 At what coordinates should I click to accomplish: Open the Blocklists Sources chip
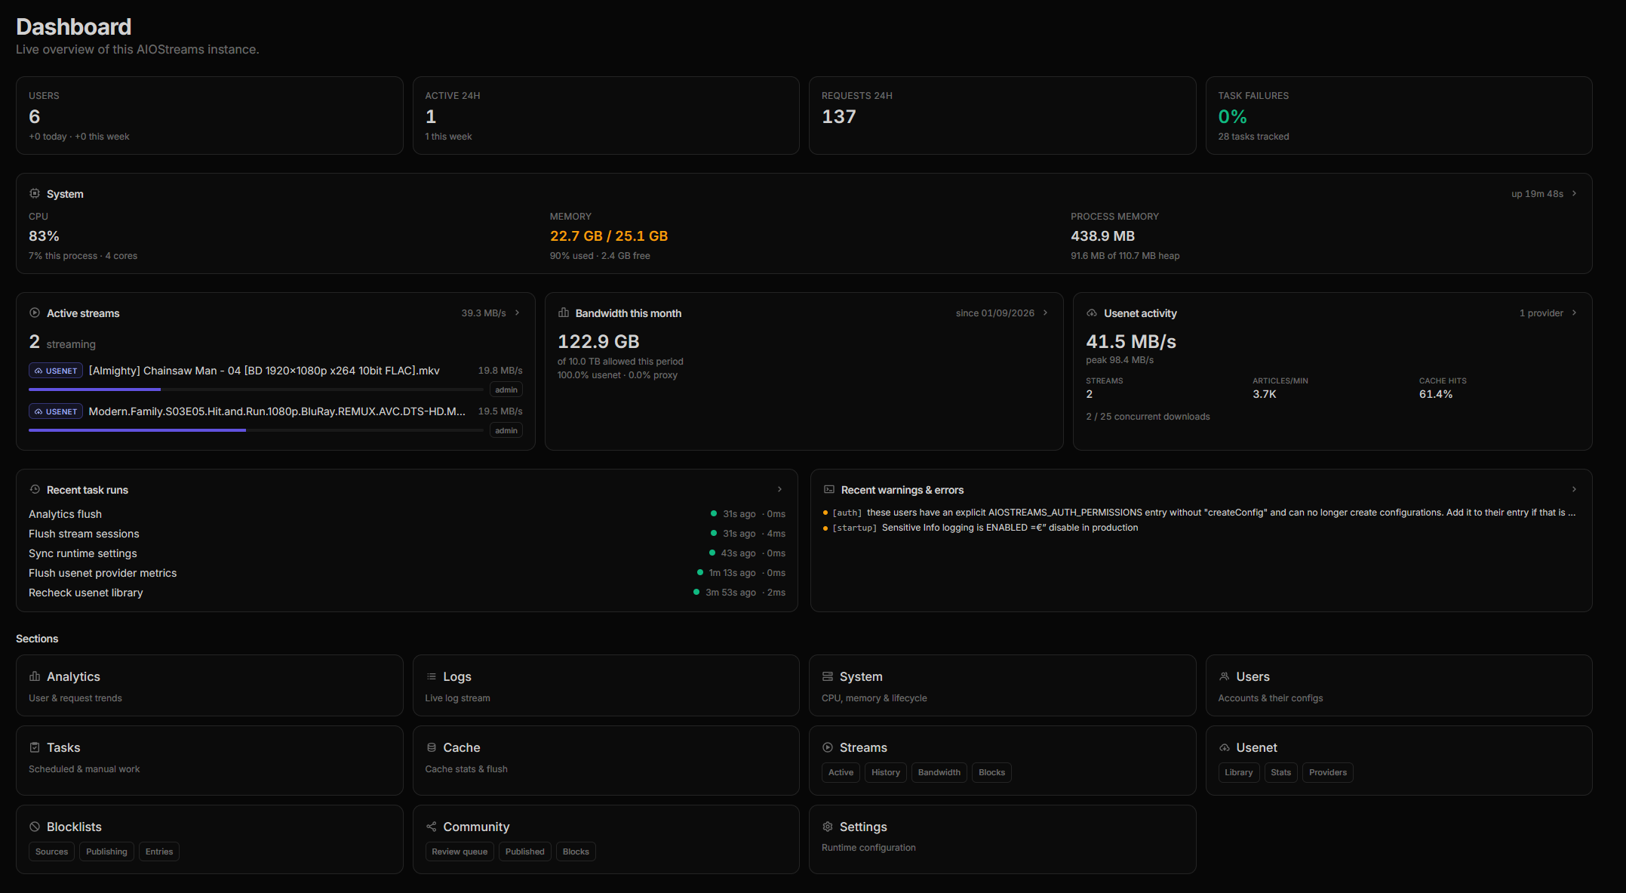[51, 851]
